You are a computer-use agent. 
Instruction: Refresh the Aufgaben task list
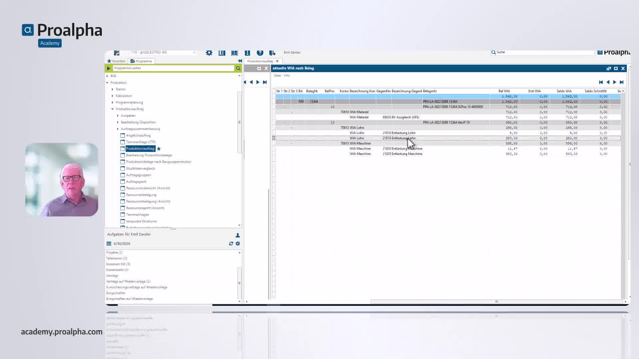point(231,244)
